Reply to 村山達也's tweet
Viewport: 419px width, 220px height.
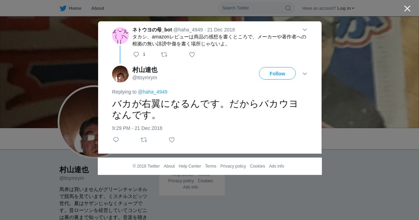tap(116, 140)
